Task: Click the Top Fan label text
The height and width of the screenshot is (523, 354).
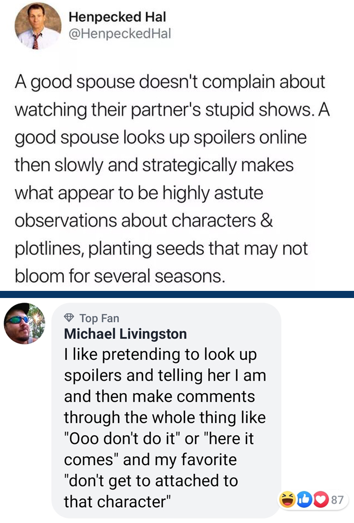Action: 99,318
